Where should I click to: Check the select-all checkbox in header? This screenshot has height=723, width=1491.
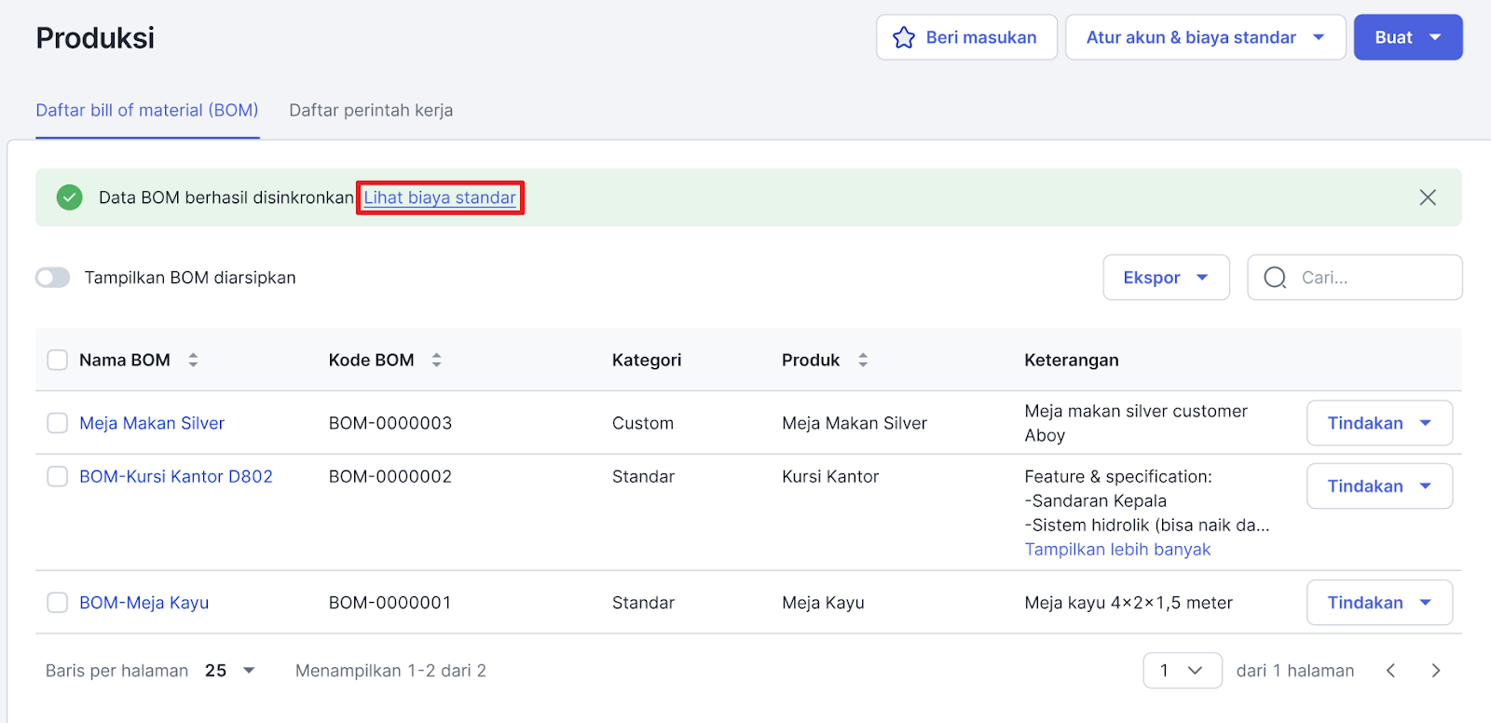coord(58,360)
